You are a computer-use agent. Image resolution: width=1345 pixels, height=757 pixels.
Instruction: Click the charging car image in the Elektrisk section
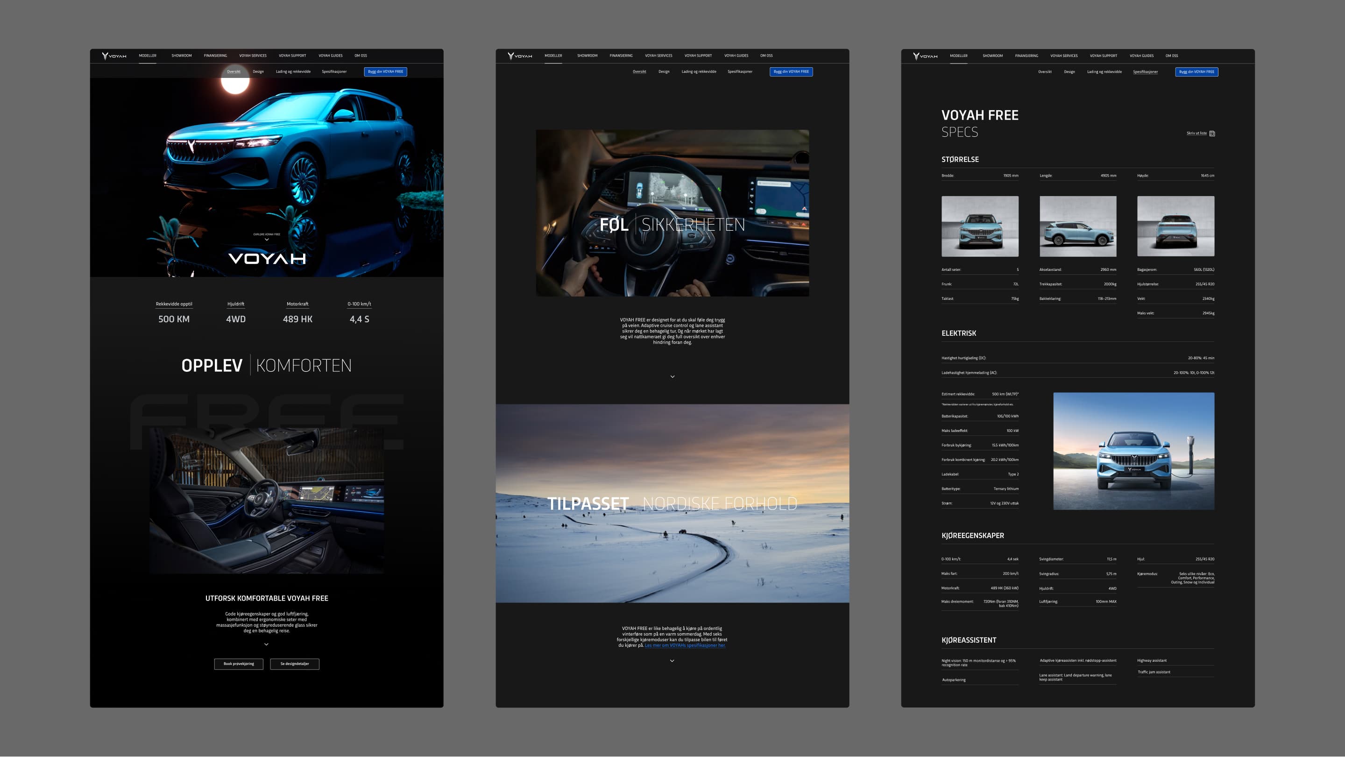click(1134, 452)
